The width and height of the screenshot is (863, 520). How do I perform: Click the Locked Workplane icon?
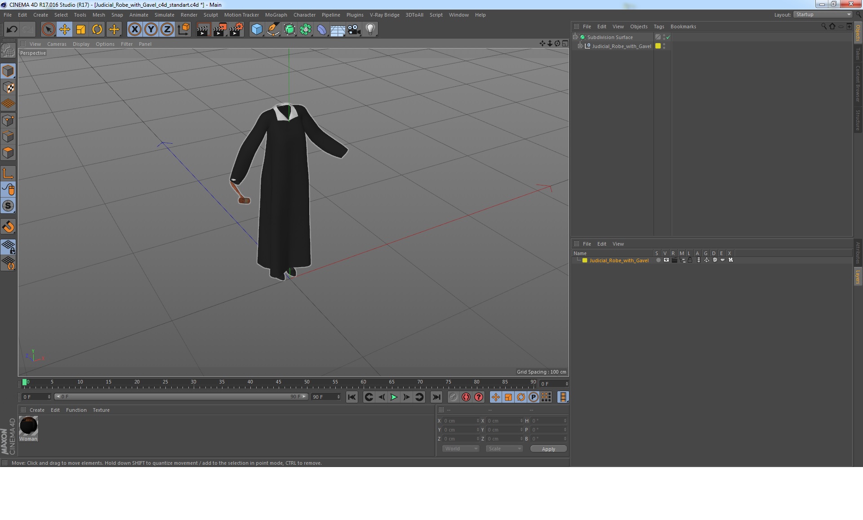pos(8,247)
